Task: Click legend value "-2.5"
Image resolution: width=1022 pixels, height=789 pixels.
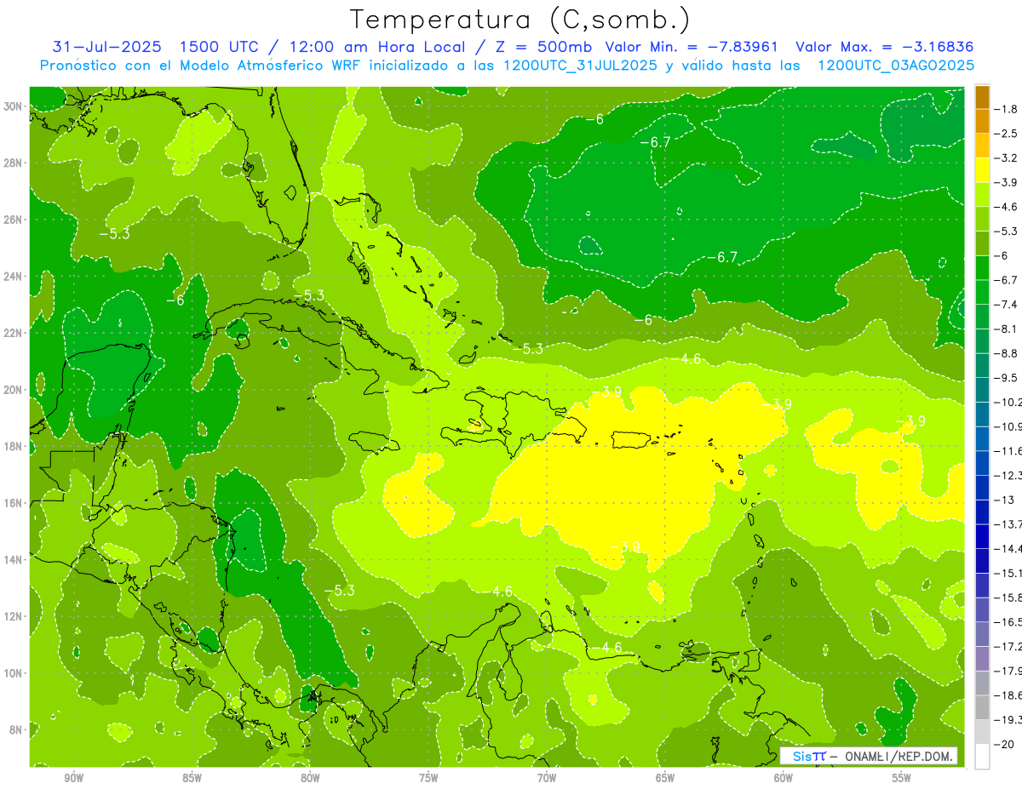Action: (1007, 134)
